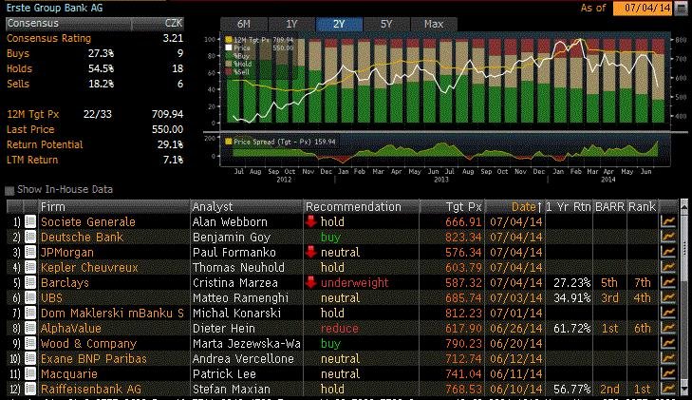This screenshot has width=692, height=400.
Task: Open AlphaValue report document icon
Action: tap(30, 329)
